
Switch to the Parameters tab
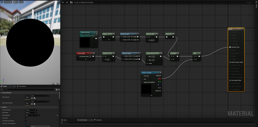point(22,86)
